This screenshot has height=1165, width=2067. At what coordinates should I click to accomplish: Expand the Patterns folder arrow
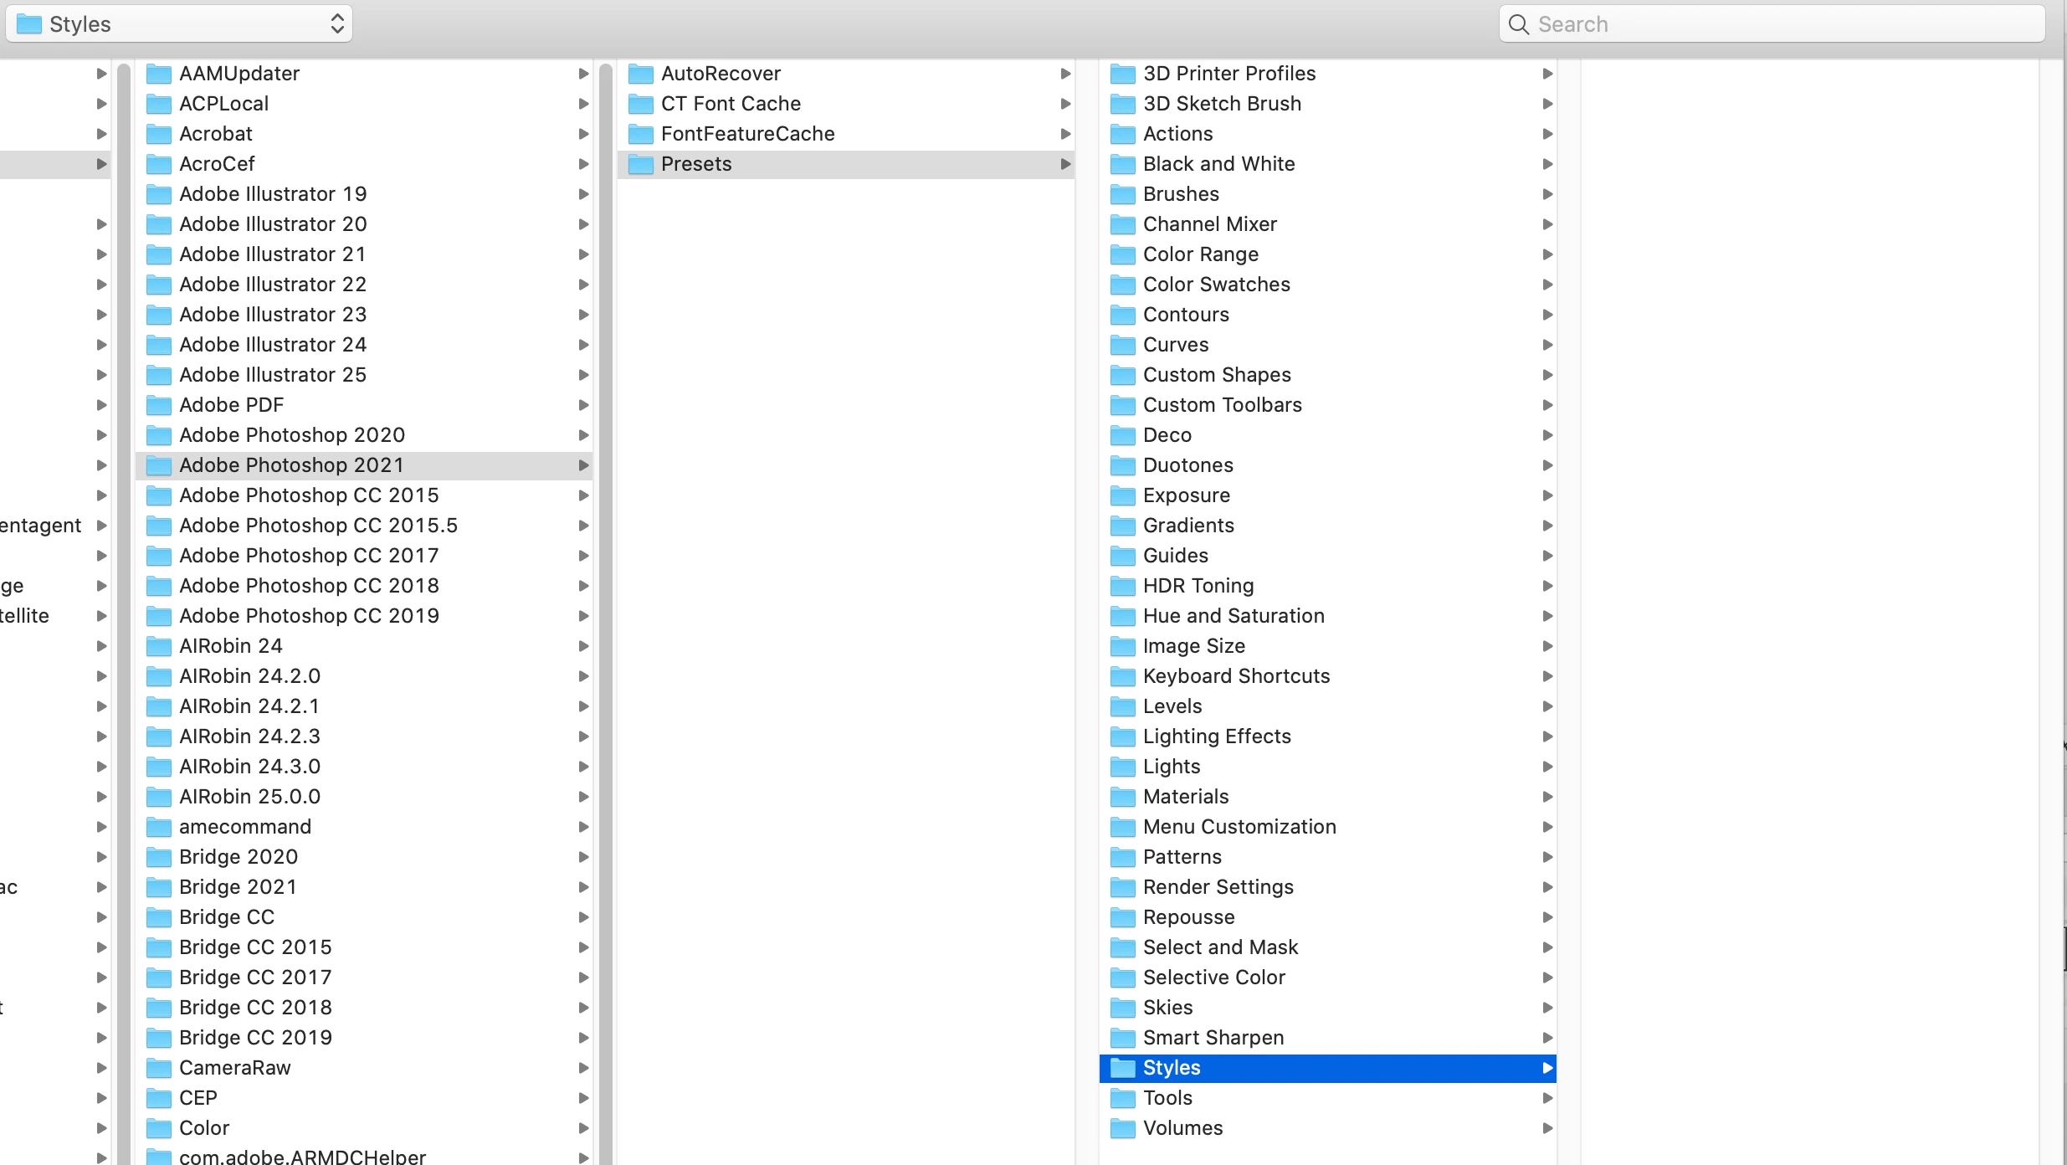[x=1547, y=857]
